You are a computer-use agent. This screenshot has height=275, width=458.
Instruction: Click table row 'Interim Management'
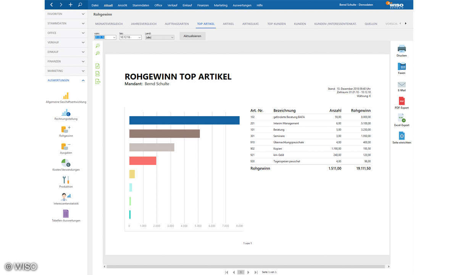(310, 123)
